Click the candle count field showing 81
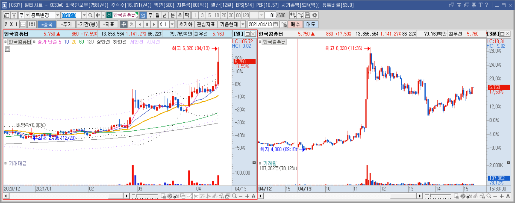This screenshot has width=515, height=203. pyautogui.click(x=270, y=15)
